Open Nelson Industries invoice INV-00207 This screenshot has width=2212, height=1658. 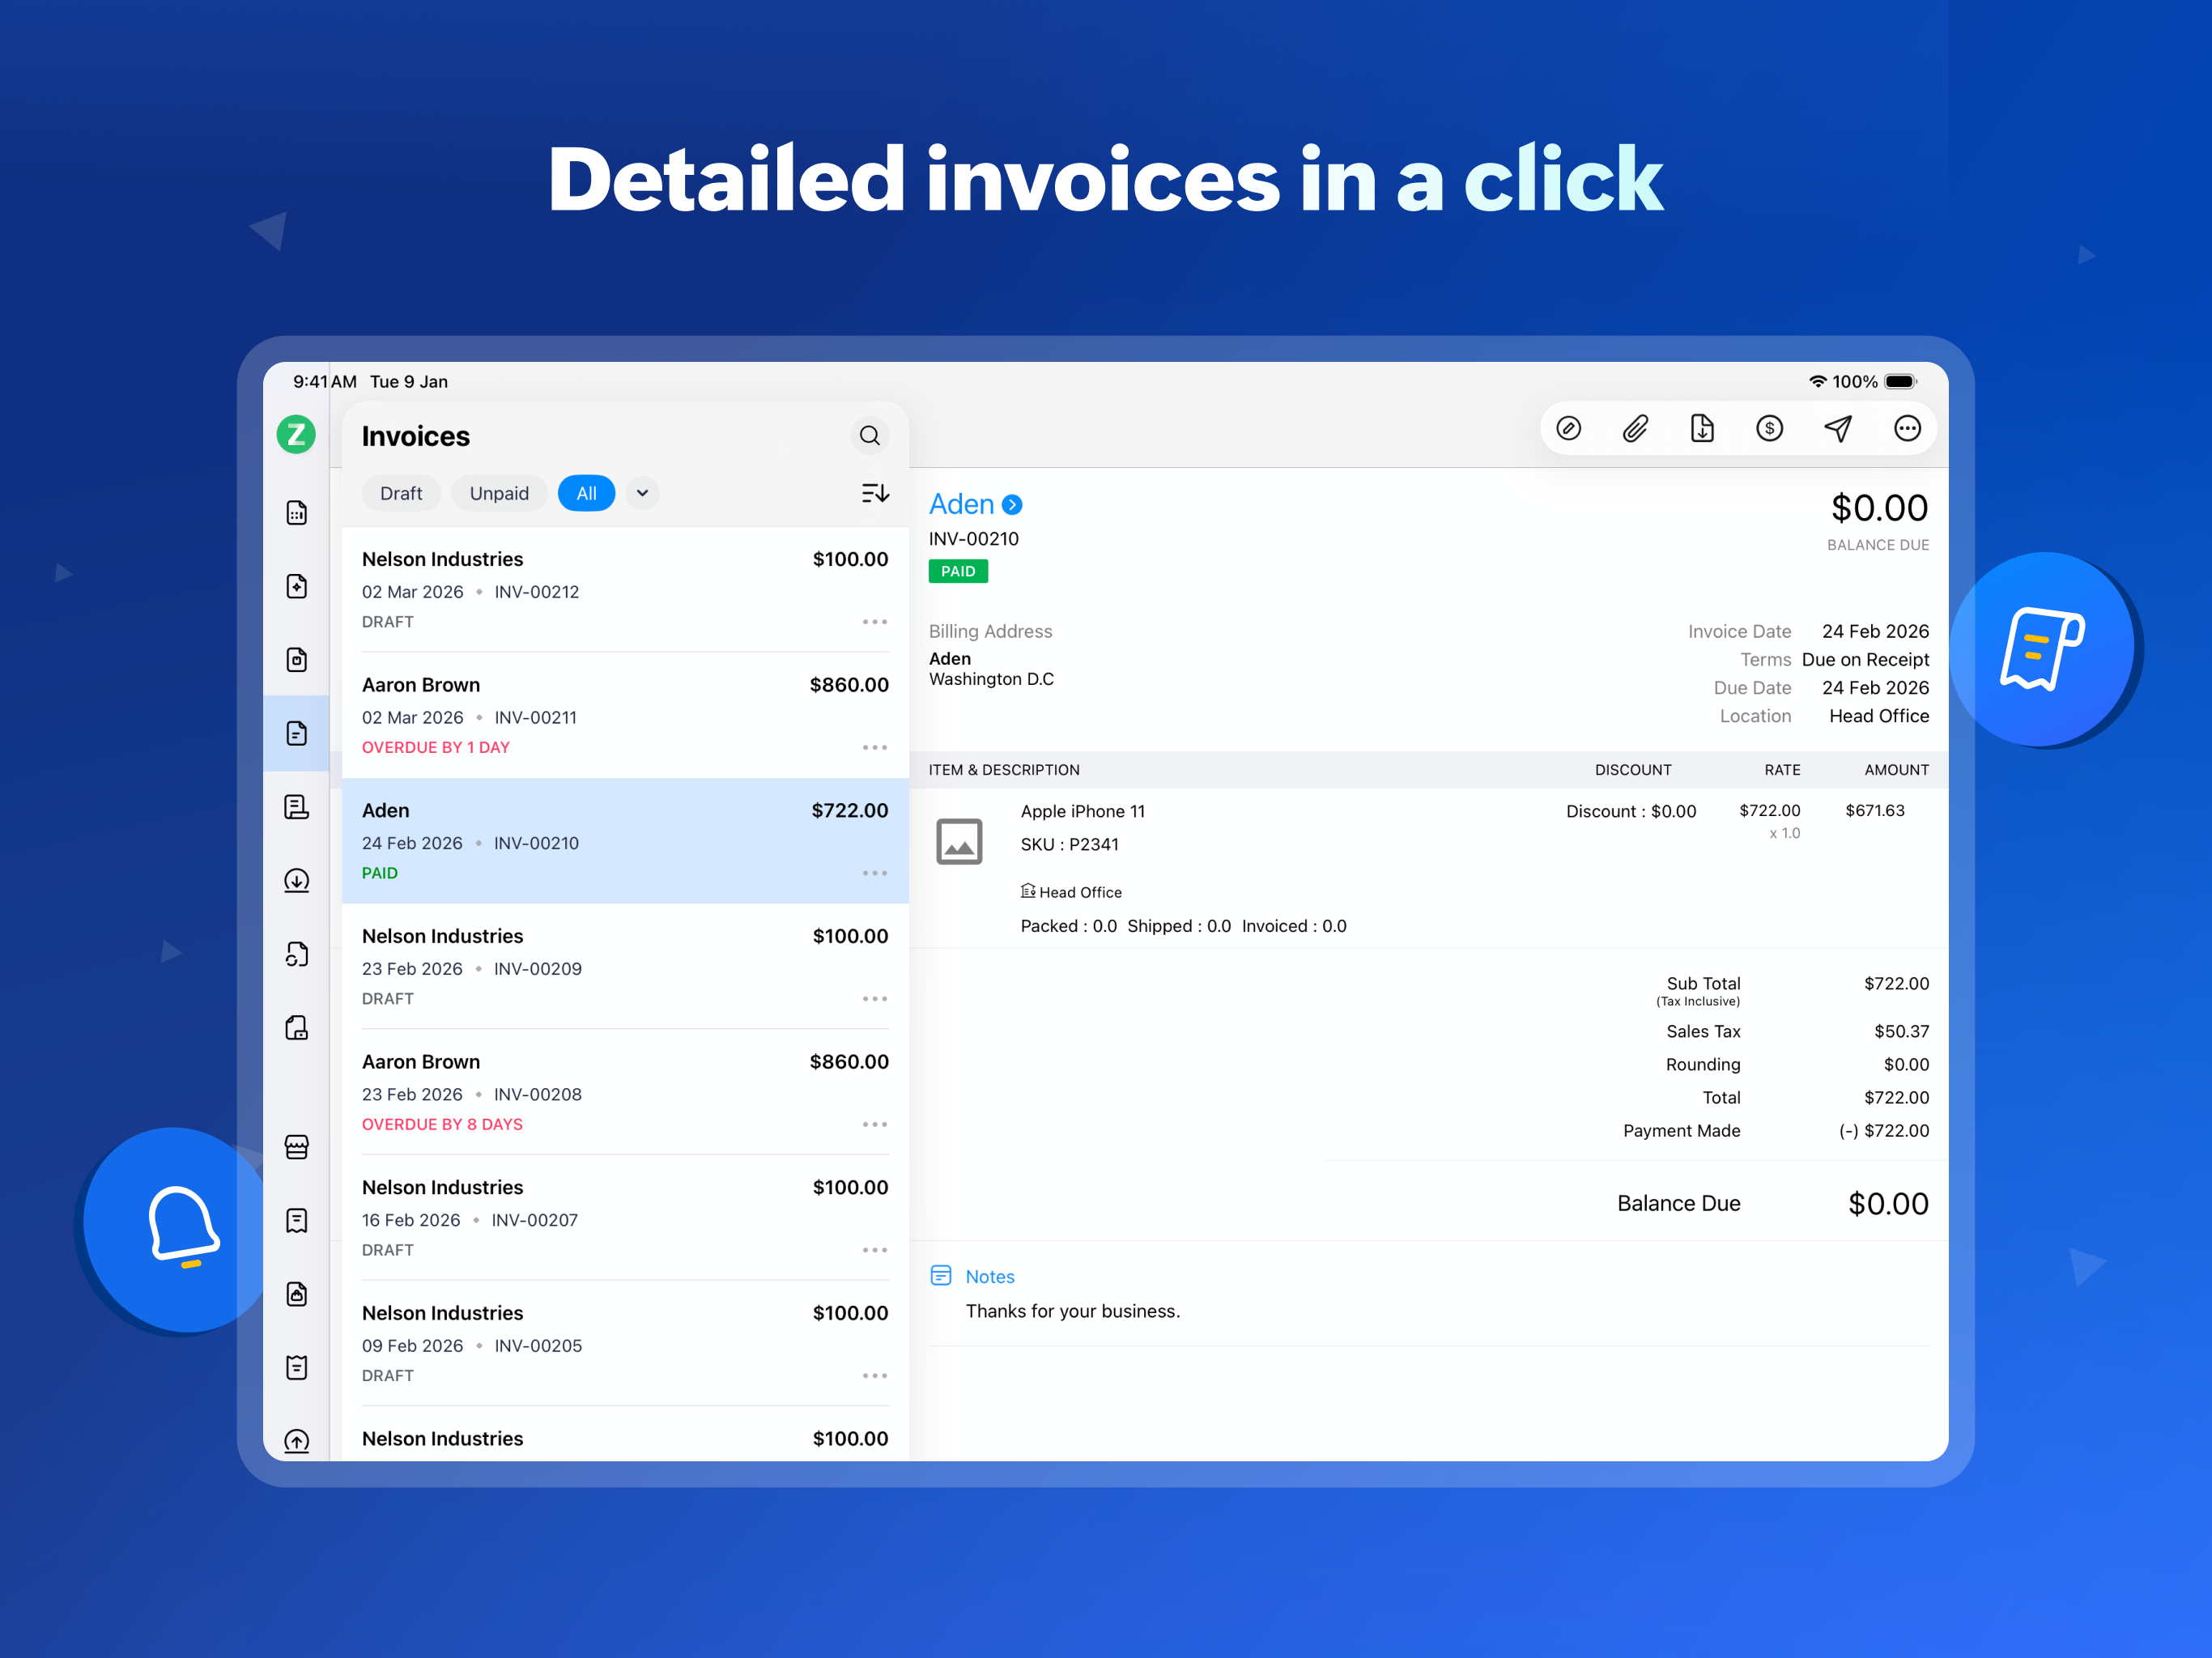[625, 1218]
